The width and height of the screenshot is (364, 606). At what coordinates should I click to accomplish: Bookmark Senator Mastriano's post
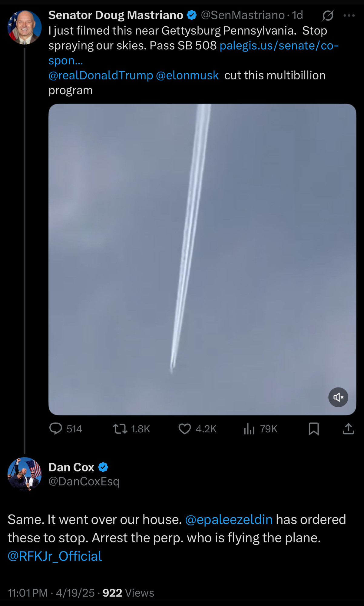point(314,429)
